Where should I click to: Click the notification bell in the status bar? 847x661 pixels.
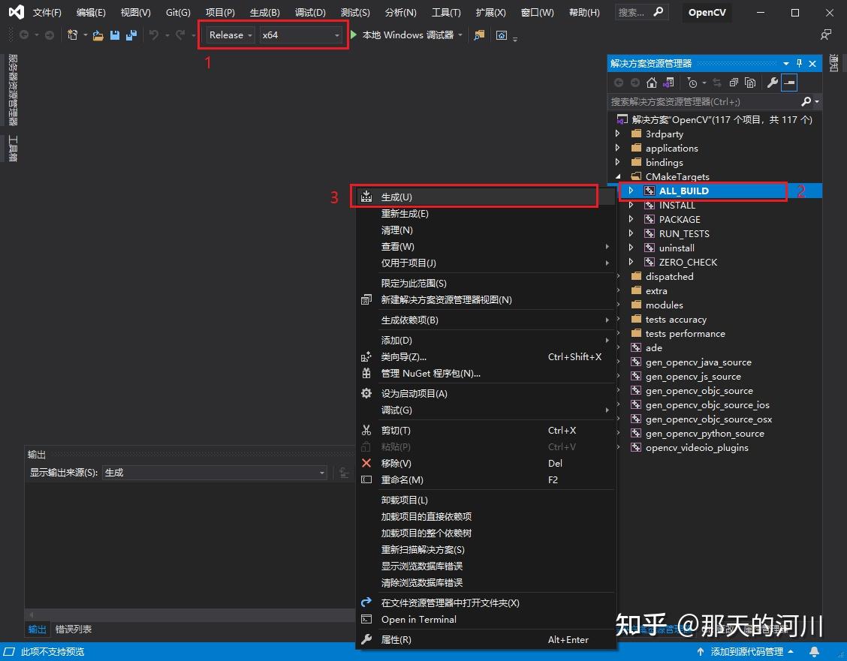(x=815, y=652)
